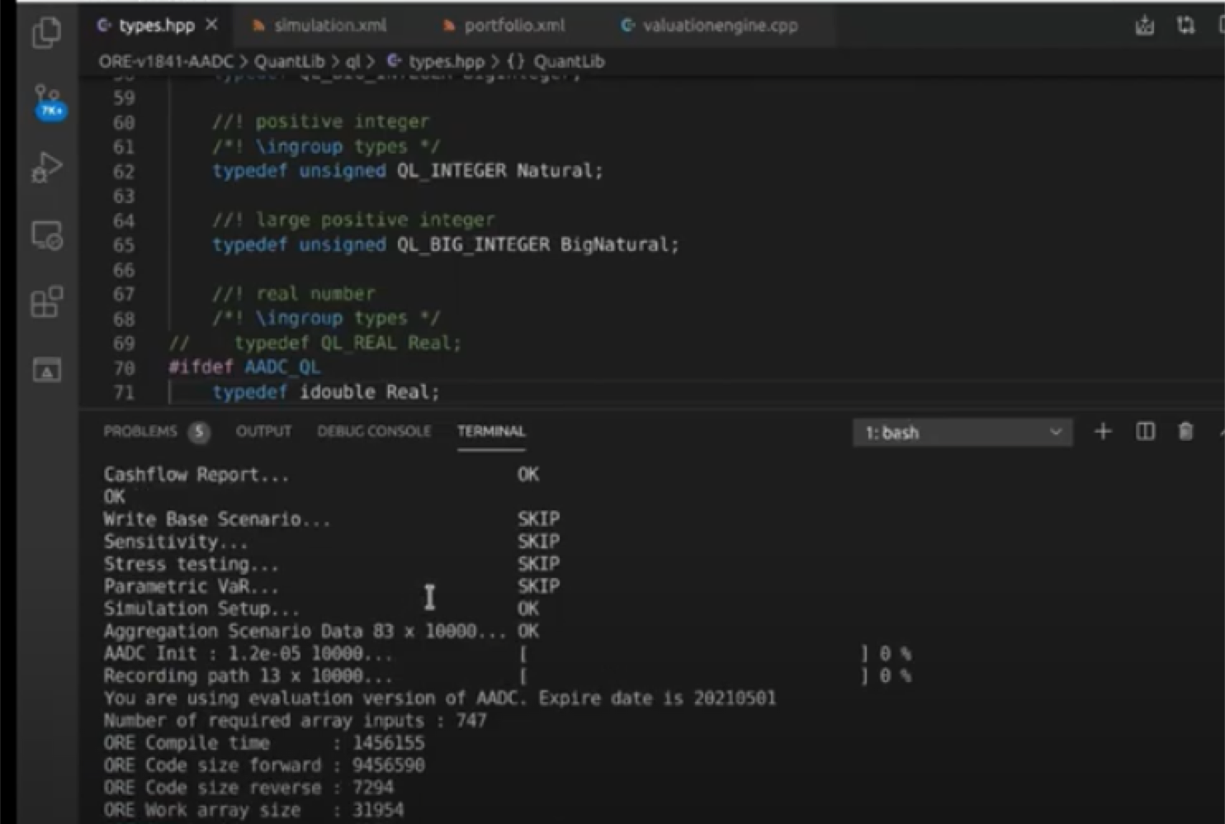Click the open changes icon in editor toolbar

[x=1144, y=26]
